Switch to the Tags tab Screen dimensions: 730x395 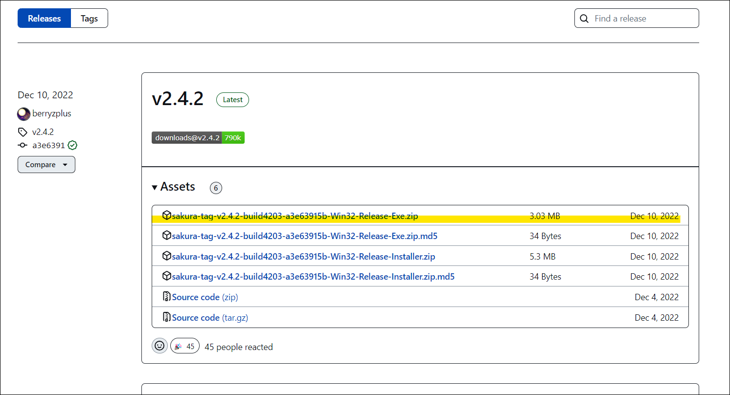[90, 19]
